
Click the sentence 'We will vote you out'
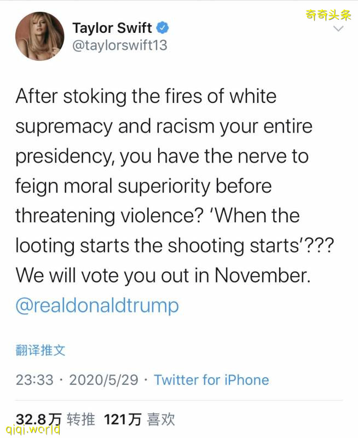[163, 275]
